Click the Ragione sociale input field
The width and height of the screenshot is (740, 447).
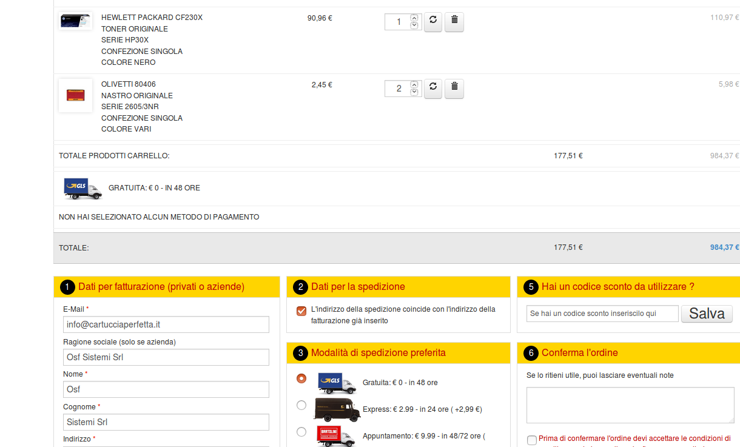[x=166, y=357]
